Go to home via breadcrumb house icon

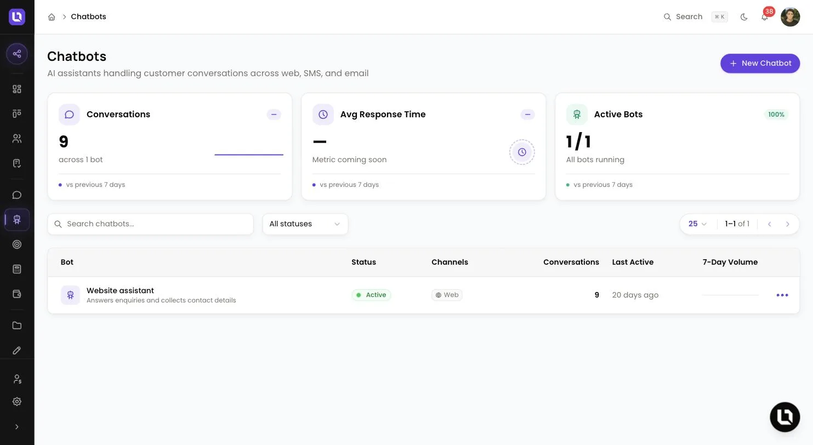point(52,17)
